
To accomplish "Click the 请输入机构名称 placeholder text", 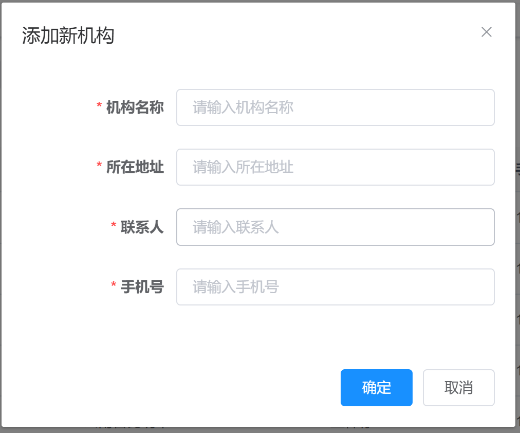I will 243,107.
